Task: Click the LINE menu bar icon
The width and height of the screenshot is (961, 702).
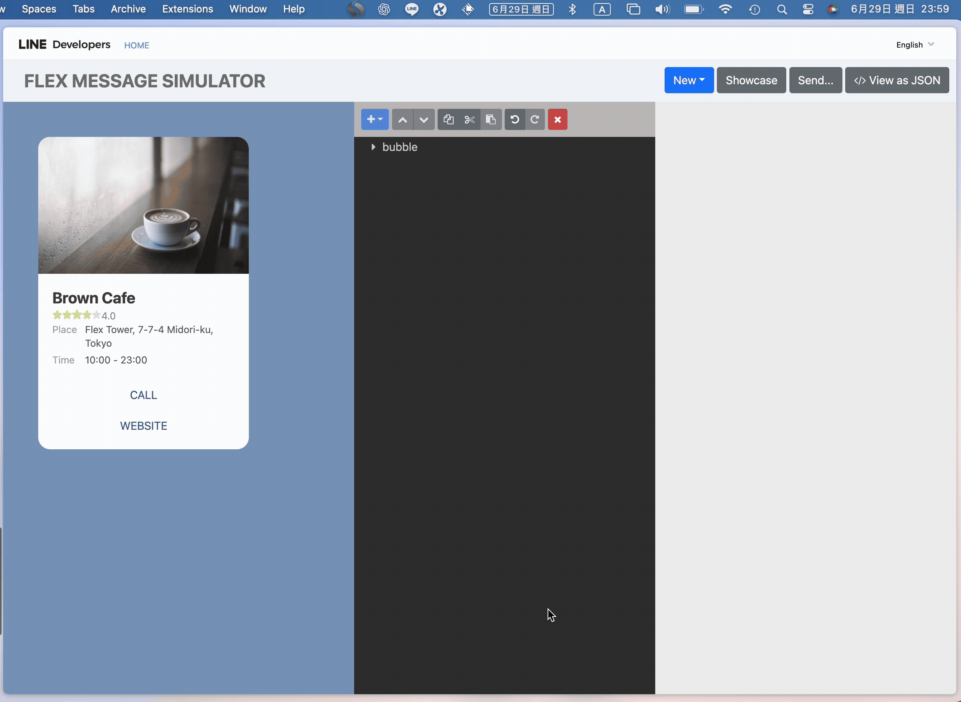Action: (411, 9)
